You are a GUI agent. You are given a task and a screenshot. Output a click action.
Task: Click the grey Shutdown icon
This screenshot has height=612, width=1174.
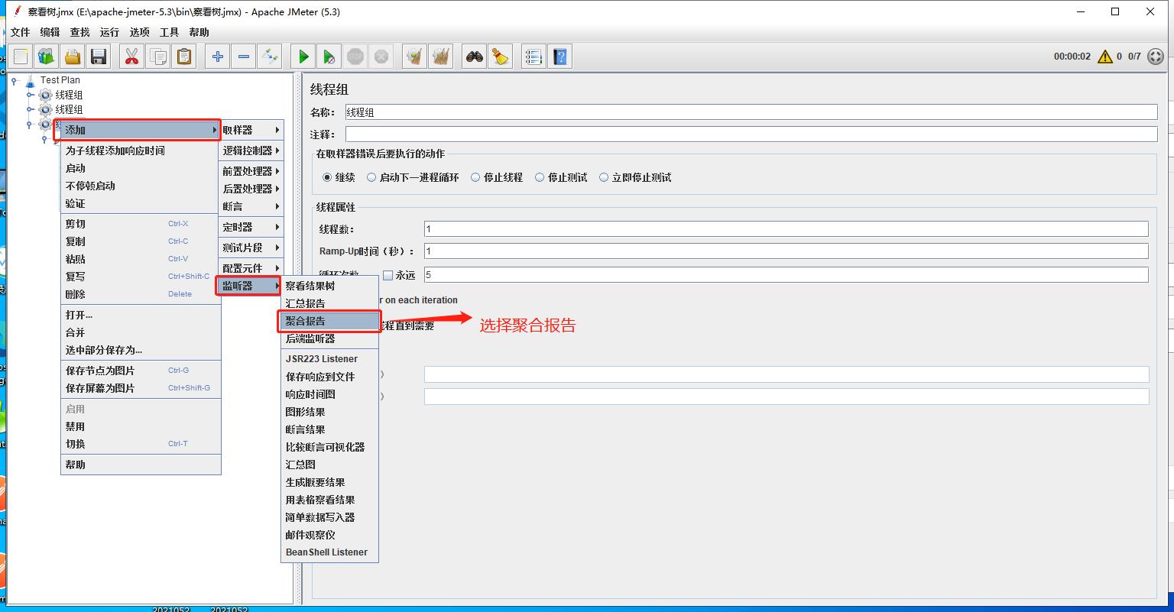[x=381, y=57]
